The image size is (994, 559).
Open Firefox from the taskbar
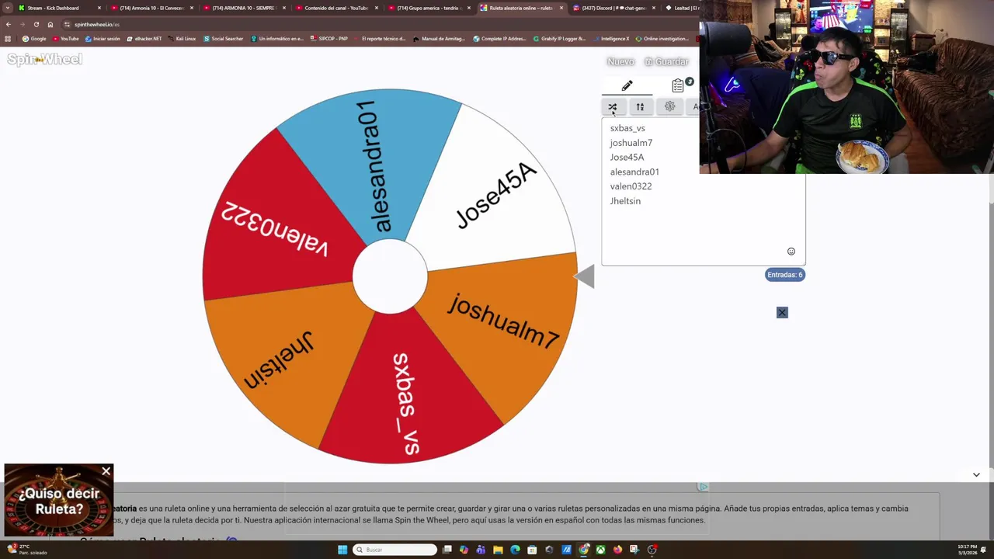coord(617,550)
